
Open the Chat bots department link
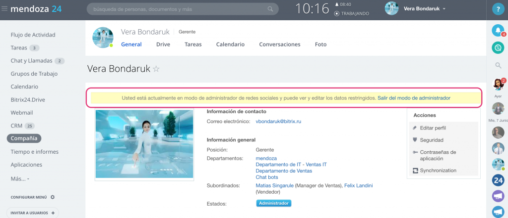pos(267,177)
